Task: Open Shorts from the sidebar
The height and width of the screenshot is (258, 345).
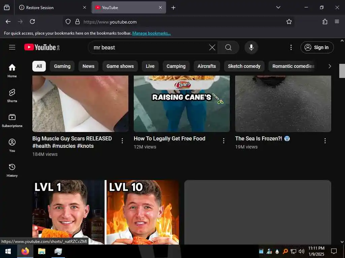Action: (12, 96)
